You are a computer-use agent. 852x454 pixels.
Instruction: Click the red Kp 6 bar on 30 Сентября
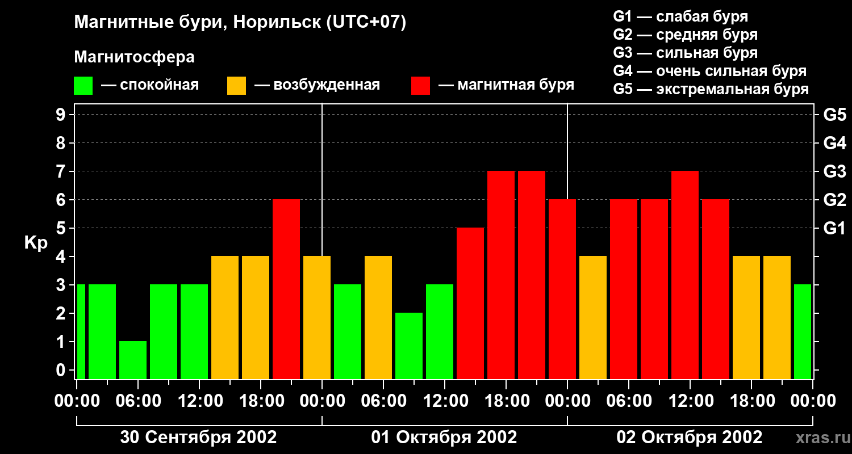point(286,289)
